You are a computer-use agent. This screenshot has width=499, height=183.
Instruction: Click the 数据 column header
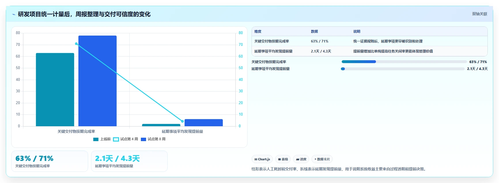[314, 32]
